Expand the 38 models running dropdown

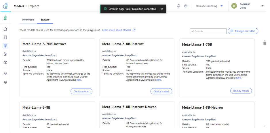click(x=221, y=6)
